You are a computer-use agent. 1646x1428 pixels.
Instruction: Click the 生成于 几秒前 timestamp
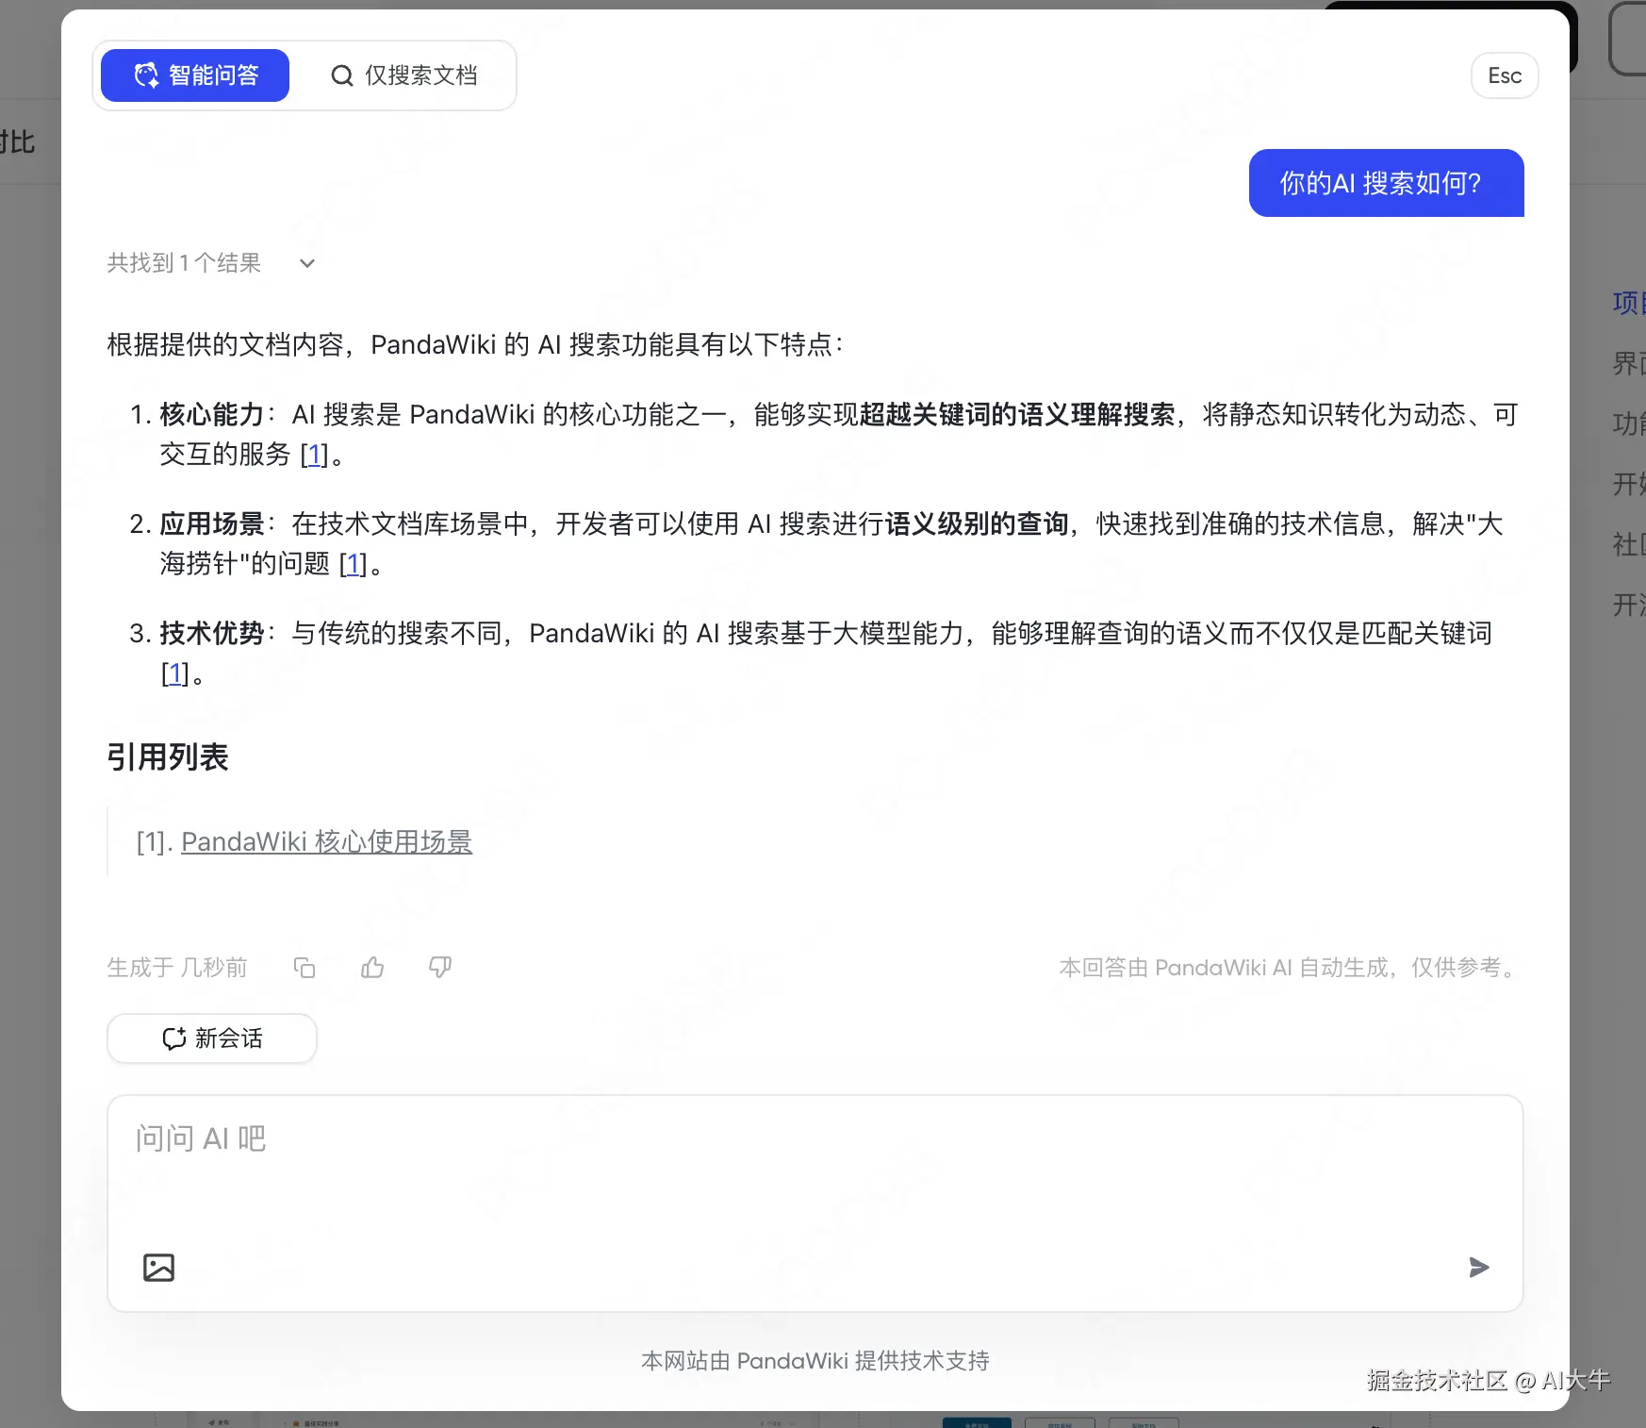[177, 968]
